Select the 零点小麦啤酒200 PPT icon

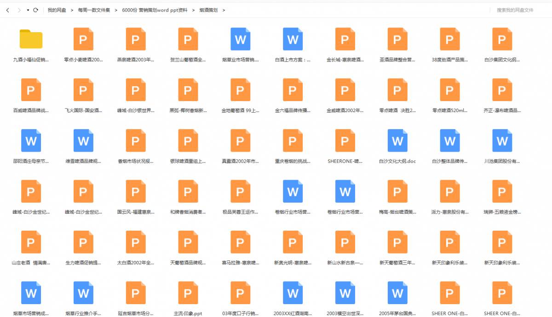pyautogui.click(x=83, y=39)
